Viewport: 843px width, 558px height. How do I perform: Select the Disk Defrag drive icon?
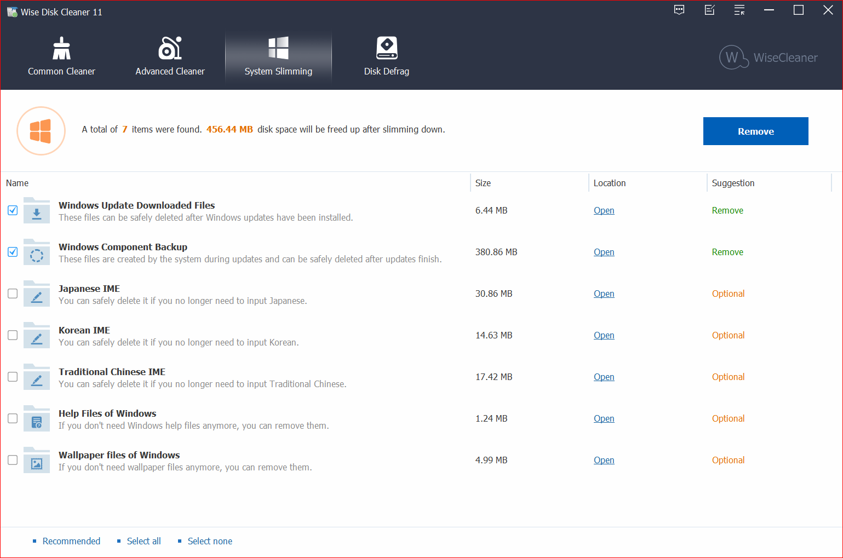(387, 49)
